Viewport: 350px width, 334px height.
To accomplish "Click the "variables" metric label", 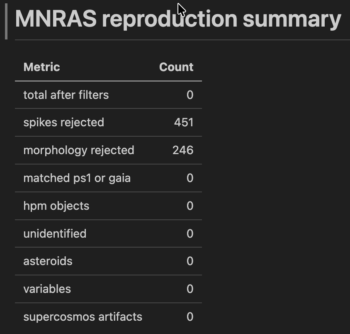I will (x=47, y=289).
